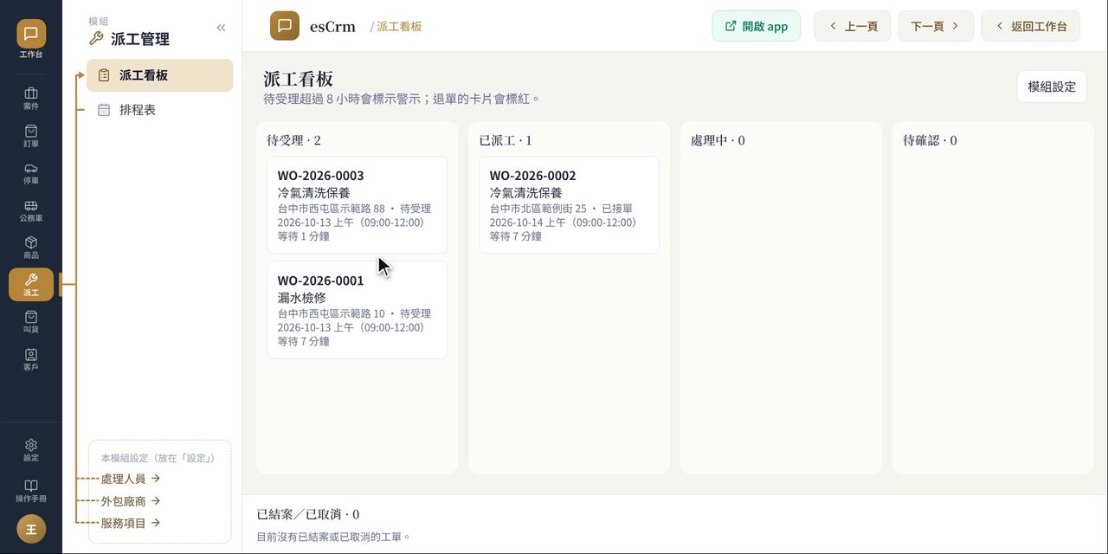Open the 處理人員 settings link
Screen dimensions: 1108x554
click(x=130, y=478)
